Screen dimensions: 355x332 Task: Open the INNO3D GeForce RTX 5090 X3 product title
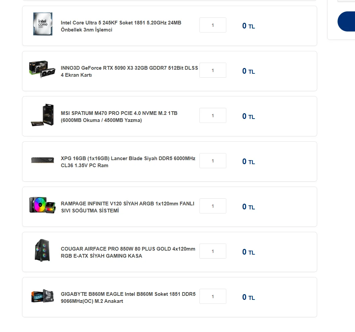click(129, 71)
